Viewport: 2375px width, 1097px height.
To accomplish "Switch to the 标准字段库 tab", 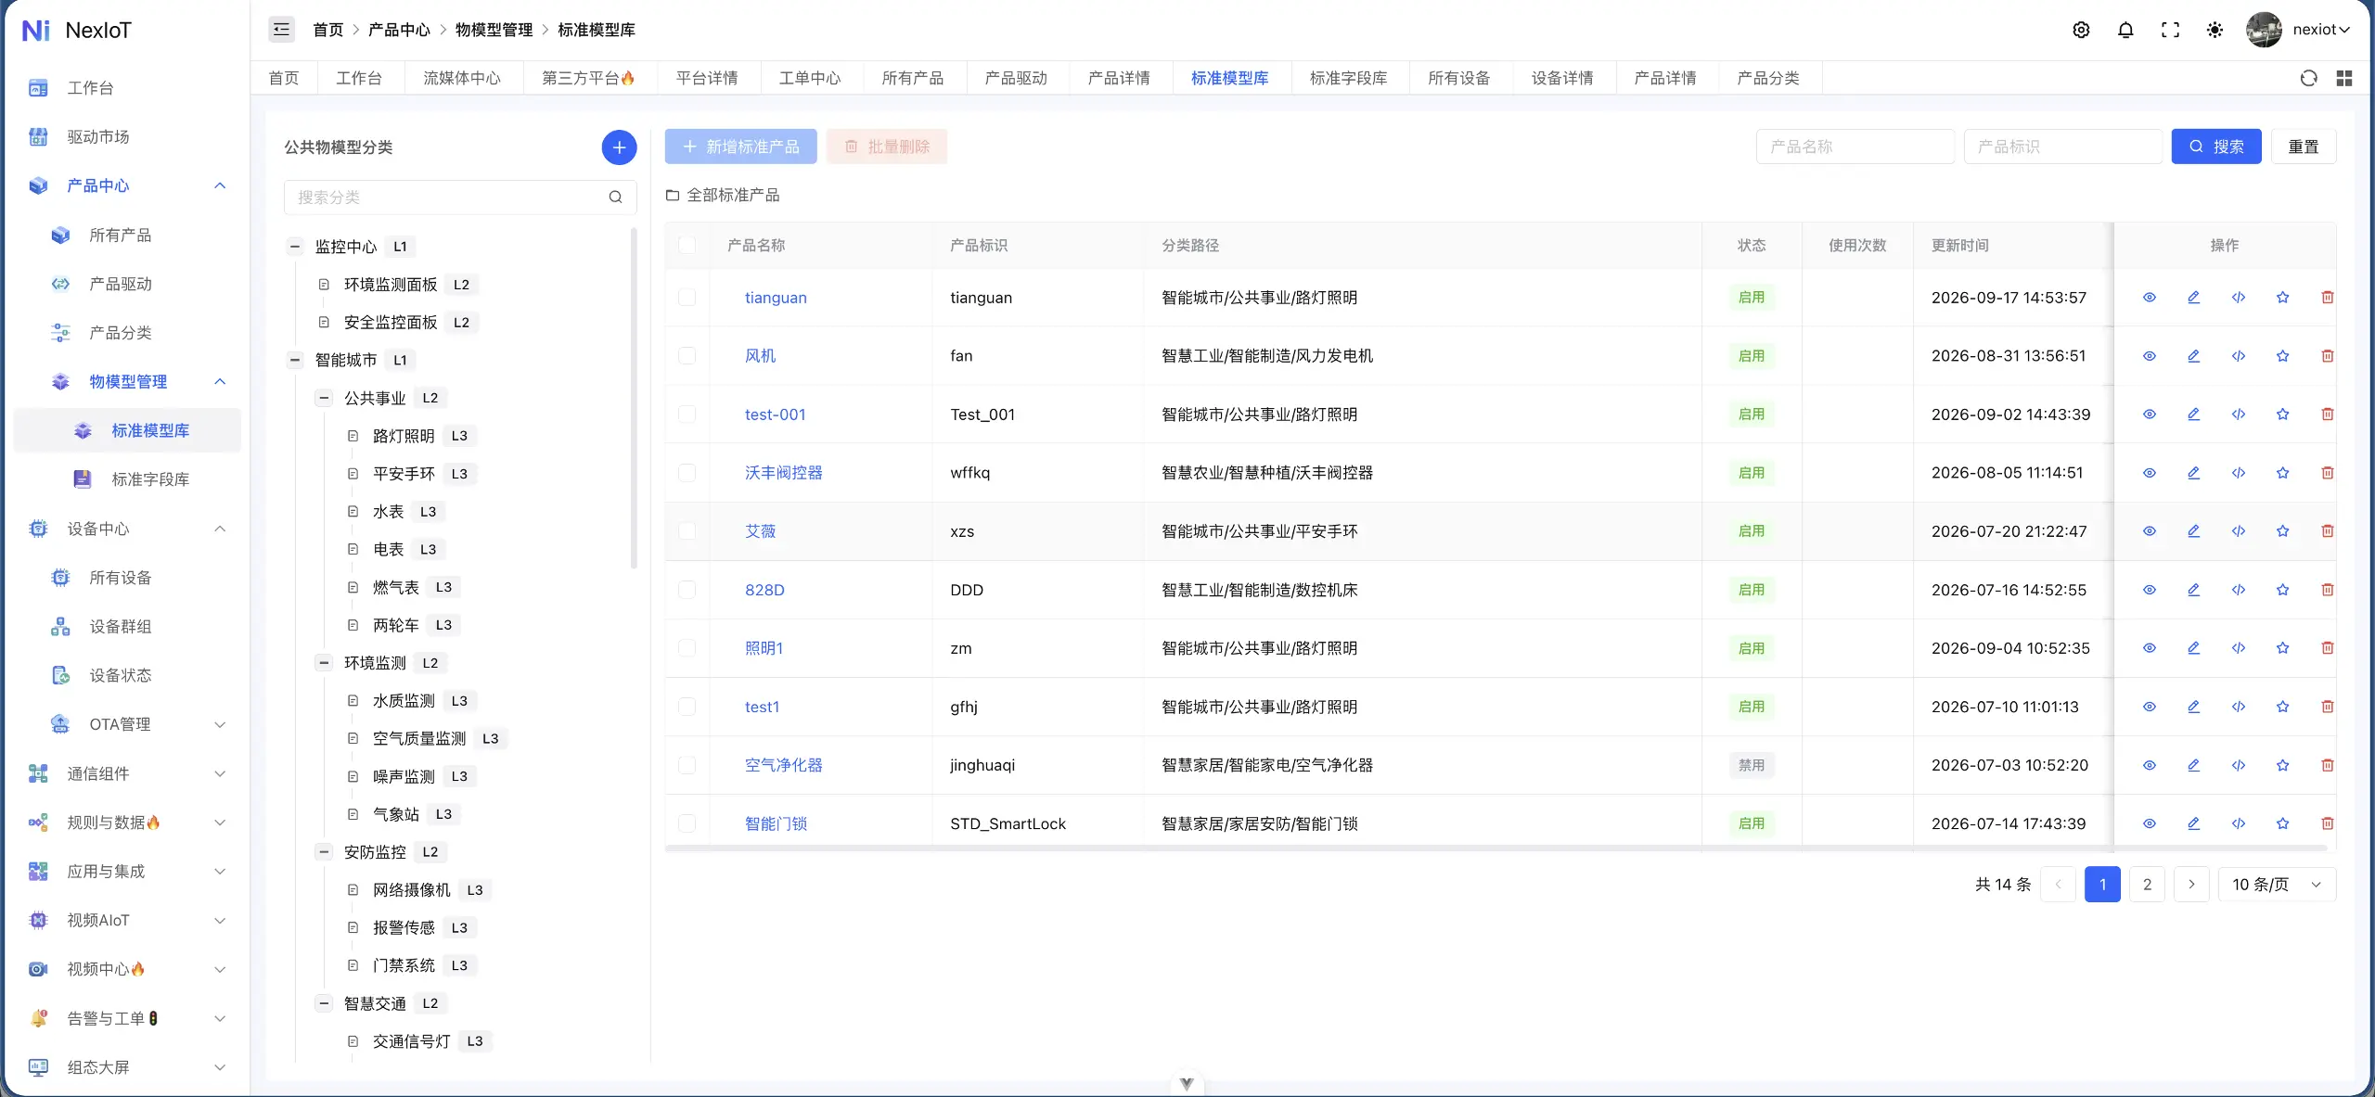I will coord(1348,78).
